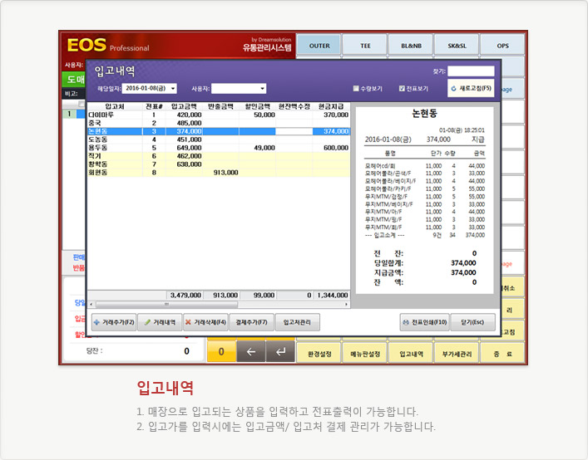Screen dimensions: 588x460
Task: Select the 용두동 row
Action: (219, 148)
